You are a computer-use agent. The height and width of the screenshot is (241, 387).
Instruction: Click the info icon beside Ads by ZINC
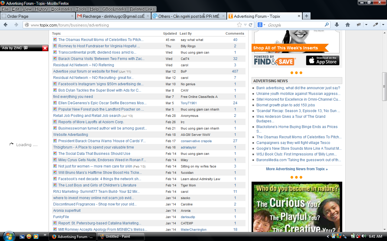pos(26,48)
